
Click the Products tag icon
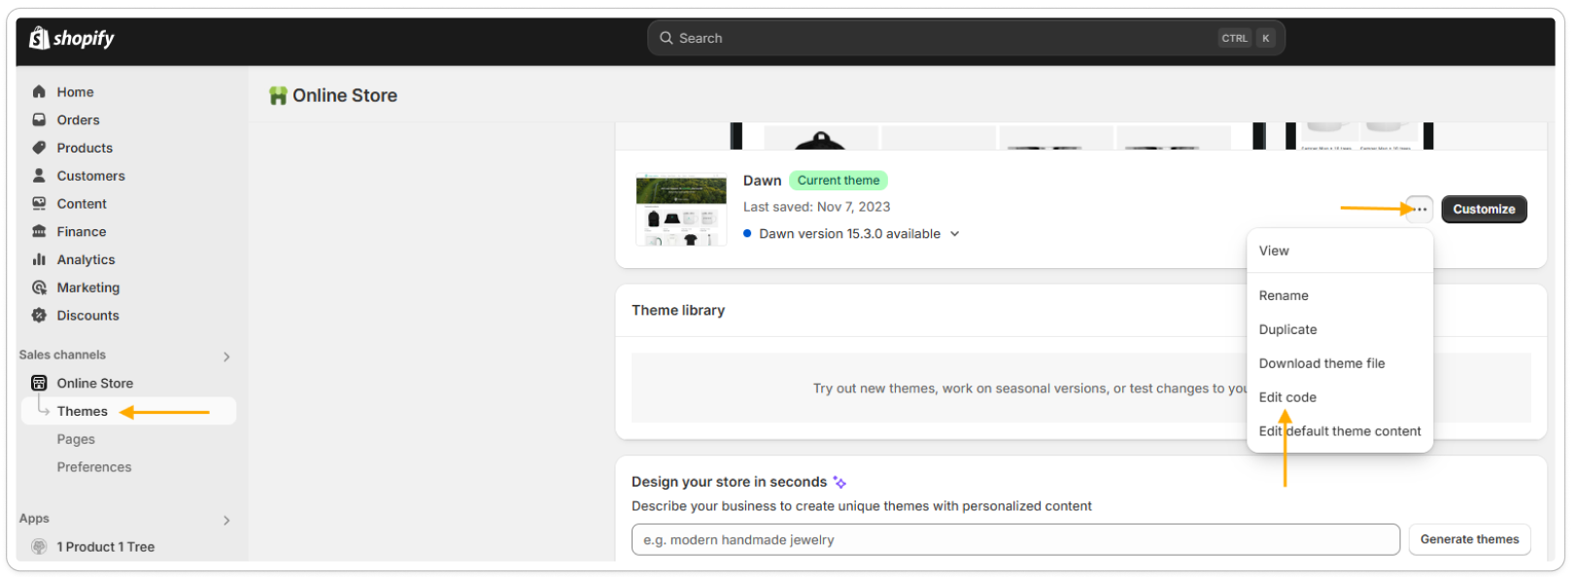(x=39, y=148)
